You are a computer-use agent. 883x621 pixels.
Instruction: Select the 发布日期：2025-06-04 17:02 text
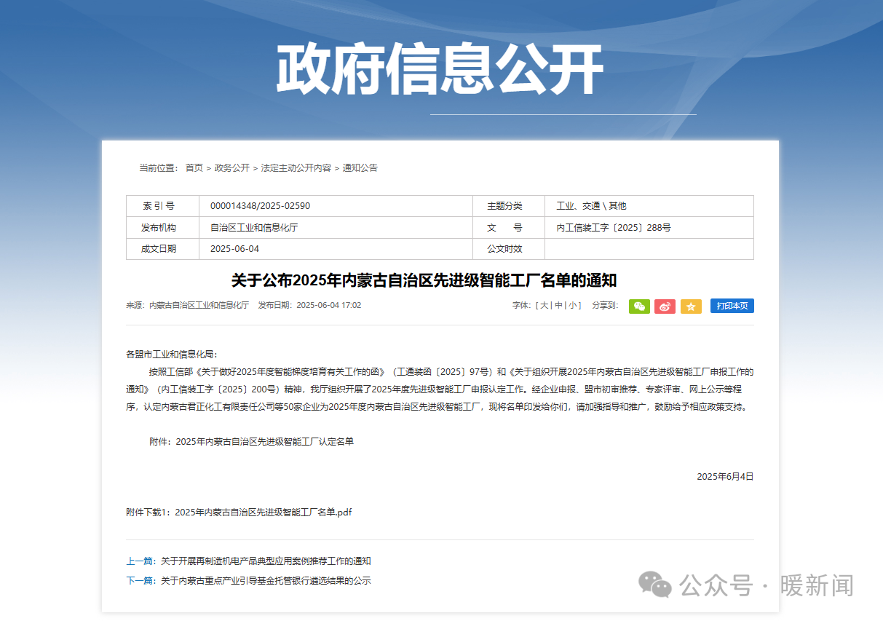point(309,306)
